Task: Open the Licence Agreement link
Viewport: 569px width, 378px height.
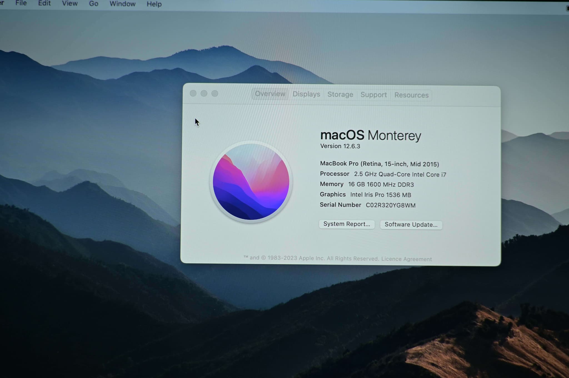Action: click(x=406, y=259)
